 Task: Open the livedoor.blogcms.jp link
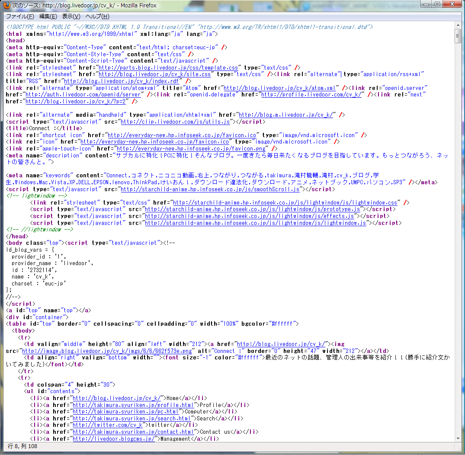point(114,439)
